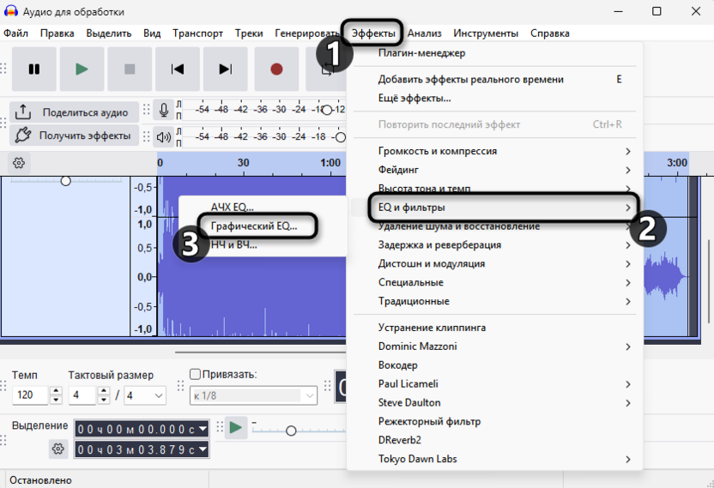
Task: Open the snap value к 1/8 dropdown
Action: (253, 395)
